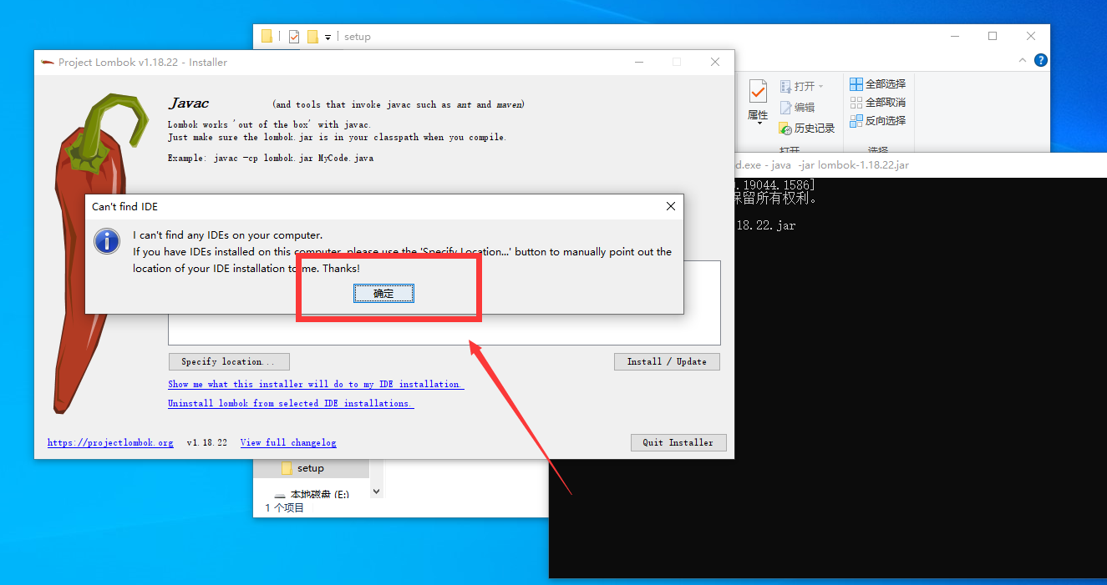
Task: Click 全部取消 in Explorer ribbon
Action: click(x=878, y=102)
